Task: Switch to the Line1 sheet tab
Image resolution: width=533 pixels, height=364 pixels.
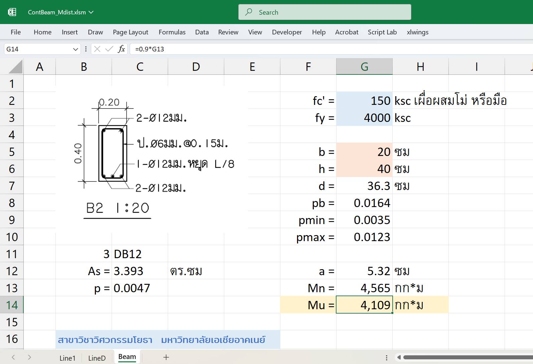Action: (68, 358)
